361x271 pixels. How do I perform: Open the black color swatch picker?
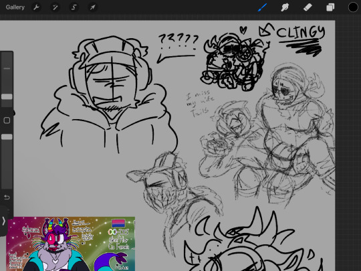pos(353,7)
